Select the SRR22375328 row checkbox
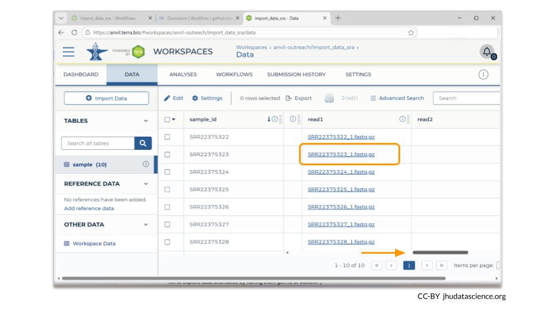Screen dimensions: 552x310 pos(167,242)
